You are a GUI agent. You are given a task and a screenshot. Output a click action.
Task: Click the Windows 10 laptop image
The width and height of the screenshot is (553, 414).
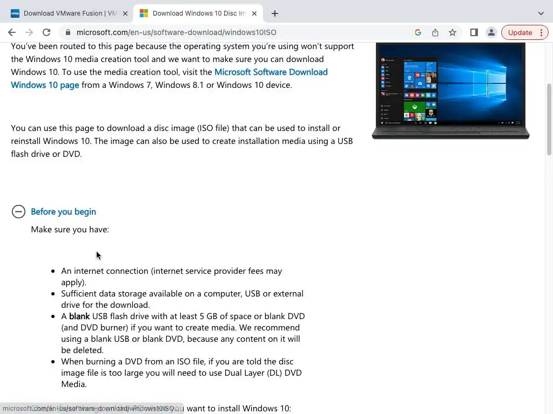[451, 91]
